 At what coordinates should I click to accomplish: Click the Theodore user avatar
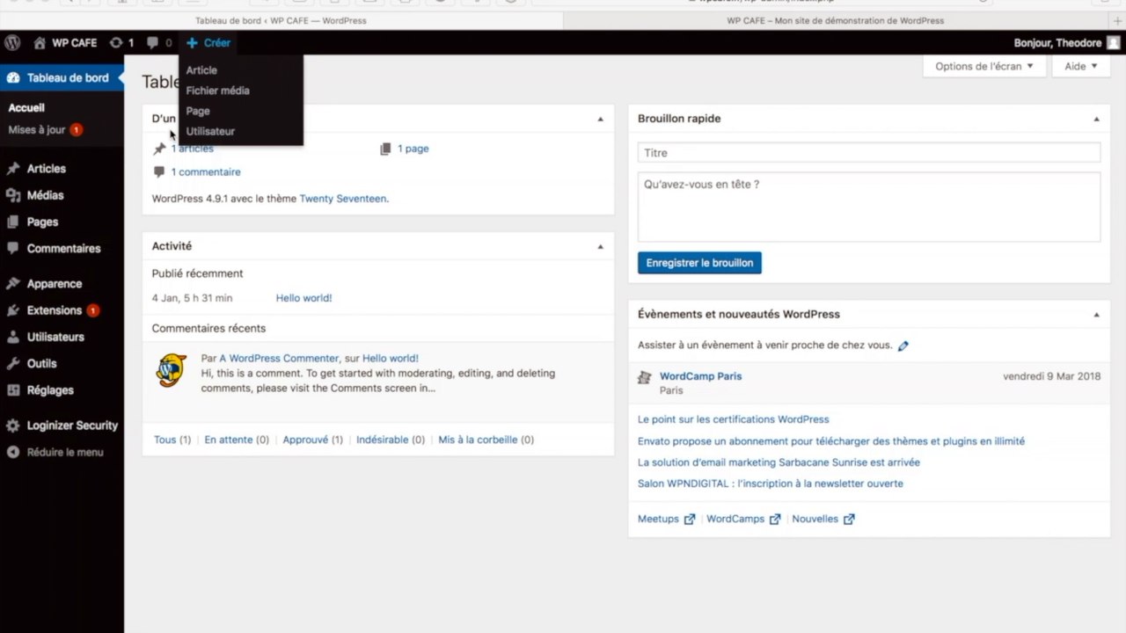[1113, 43]
